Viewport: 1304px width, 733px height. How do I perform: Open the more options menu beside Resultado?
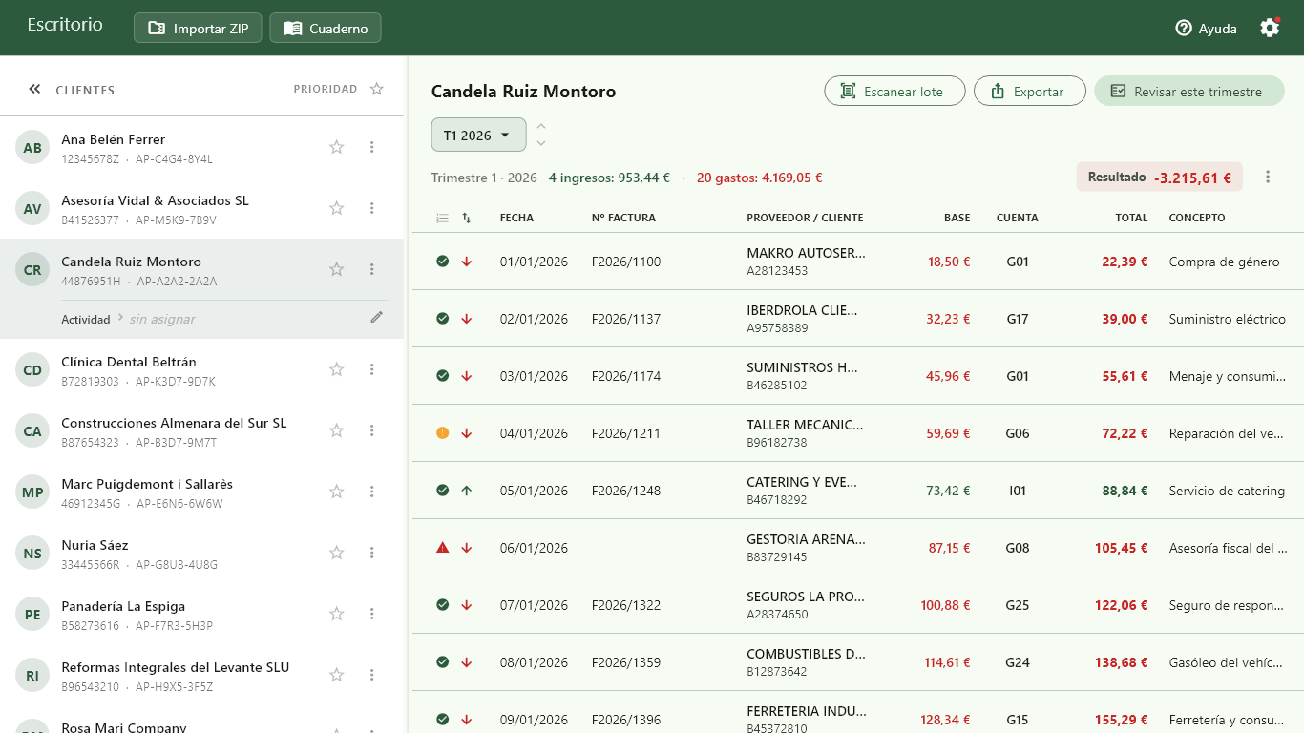tap(1268, 177)
